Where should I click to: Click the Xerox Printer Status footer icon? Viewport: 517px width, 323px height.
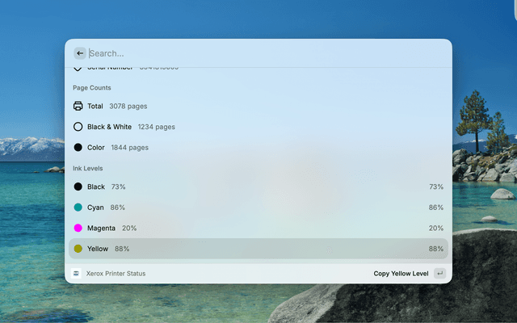coord(76,274)
